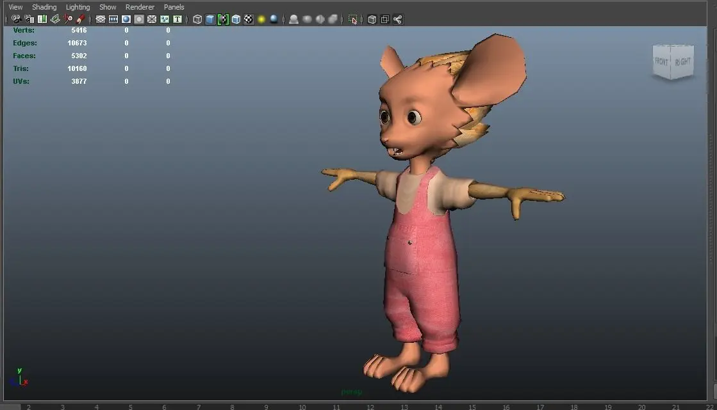The height and width of the screenshot is (410, 717).
Task: Click the FRONT face of ViewCube
Action: point(662,61)
